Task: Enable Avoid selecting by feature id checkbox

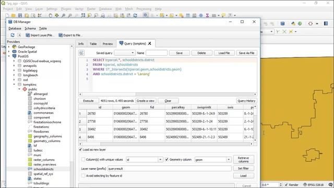Action: point(83,175)
